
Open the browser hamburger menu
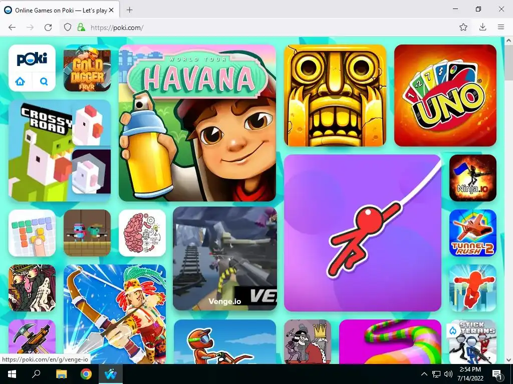click(x=501, y=27)
